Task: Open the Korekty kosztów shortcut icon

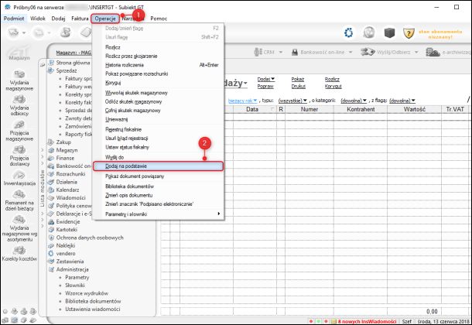Action: coord(19,251)
